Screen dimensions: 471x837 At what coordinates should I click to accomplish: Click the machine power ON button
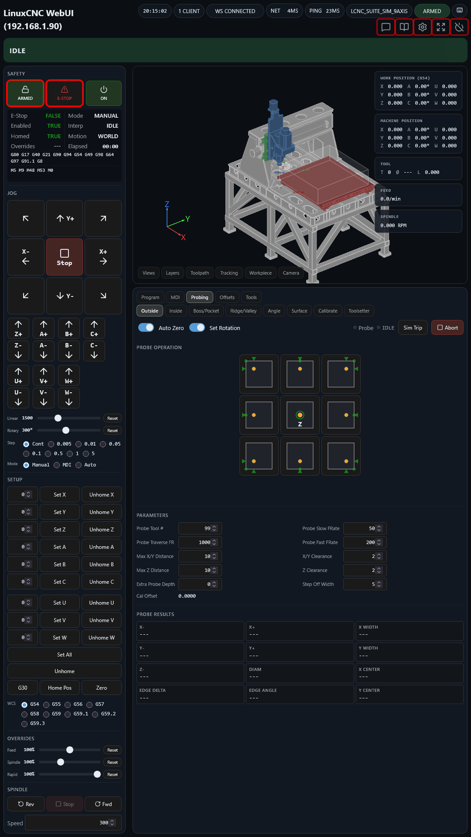coord(103,93)
